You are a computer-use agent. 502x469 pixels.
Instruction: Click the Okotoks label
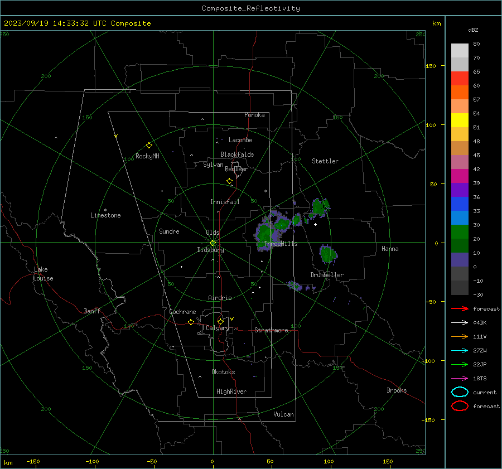click(223, 372)
